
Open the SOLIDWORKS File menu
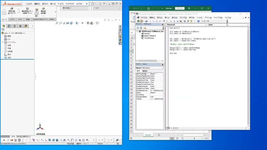point(29,4)
